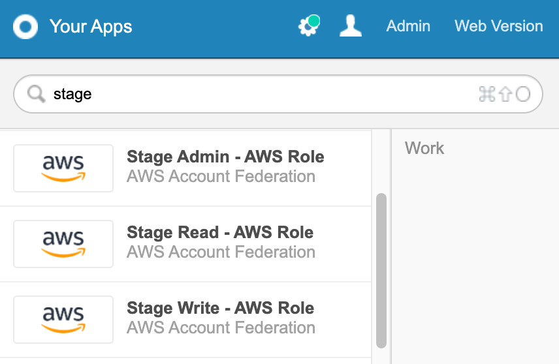Open the Web Version link
The image size is (559, 364).
tap(498, 26)
